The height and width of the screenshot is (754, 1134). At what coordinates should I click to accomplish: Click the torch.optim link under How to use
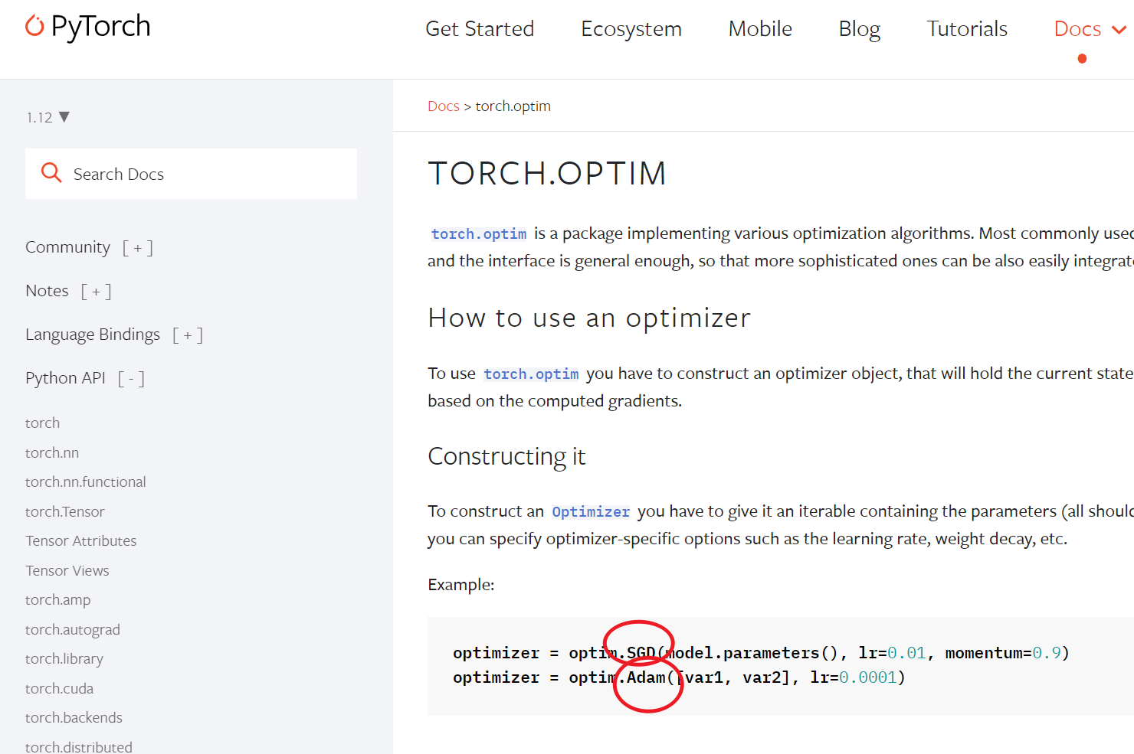[531, 374]
